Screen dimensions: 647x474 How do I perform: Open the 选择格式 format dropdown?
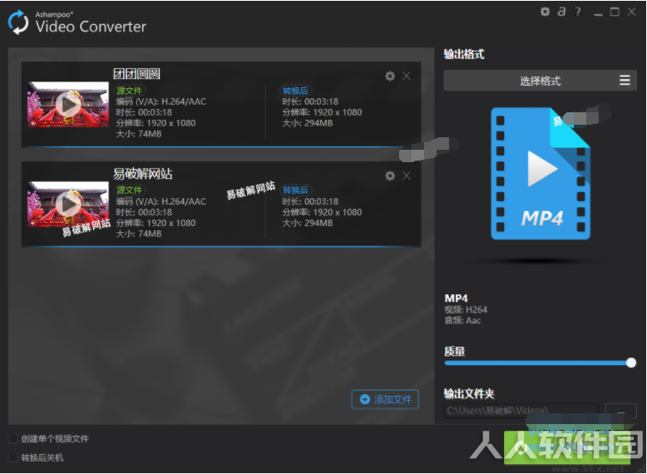pos(540,81)
